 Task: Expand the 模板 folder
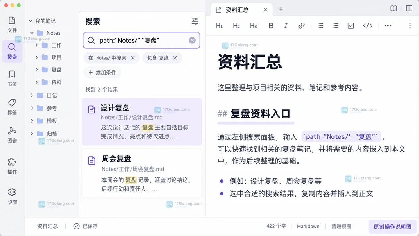coord(32,121)
